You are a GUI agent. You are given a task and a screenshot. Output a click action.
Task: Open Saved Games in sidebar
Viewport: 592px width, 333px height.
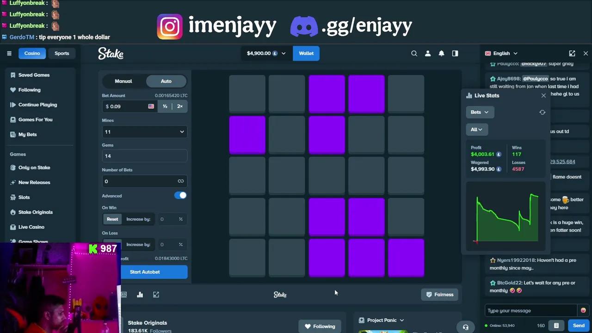(x=39, y=75)
